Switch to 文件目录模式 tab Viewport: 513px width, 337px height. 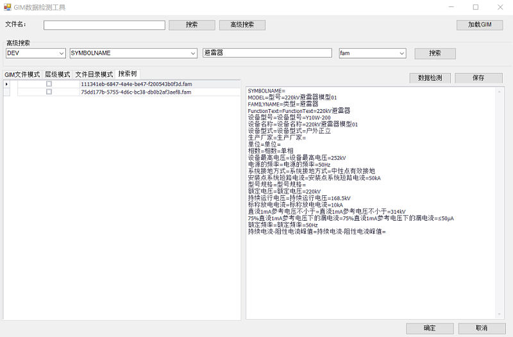point(94,74)
